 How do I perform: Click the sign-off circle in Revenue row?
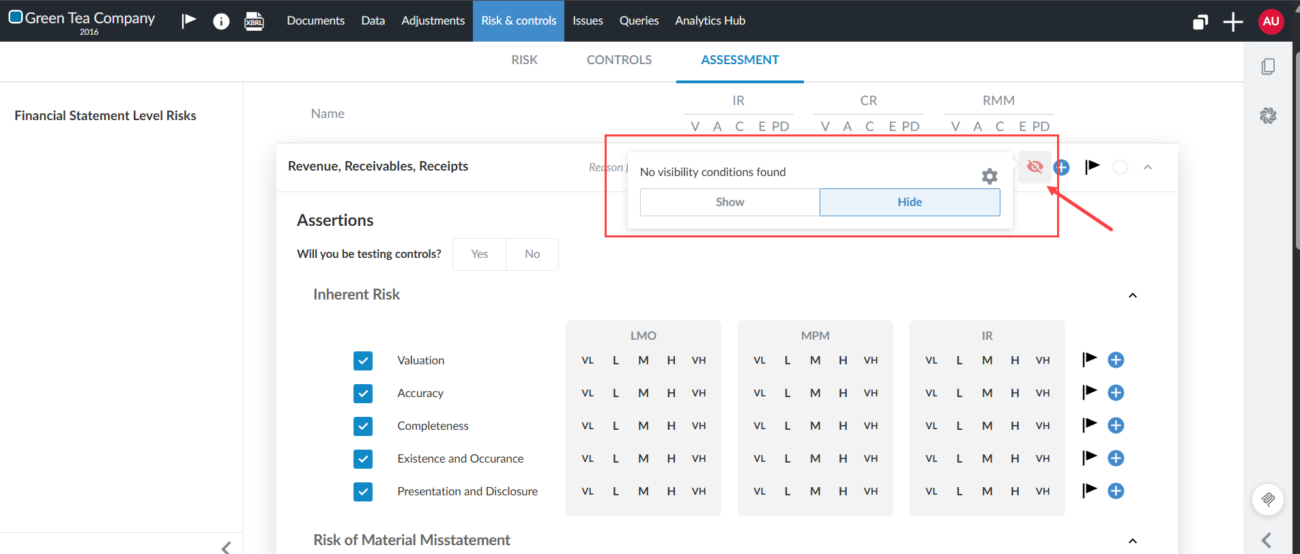1121,167
